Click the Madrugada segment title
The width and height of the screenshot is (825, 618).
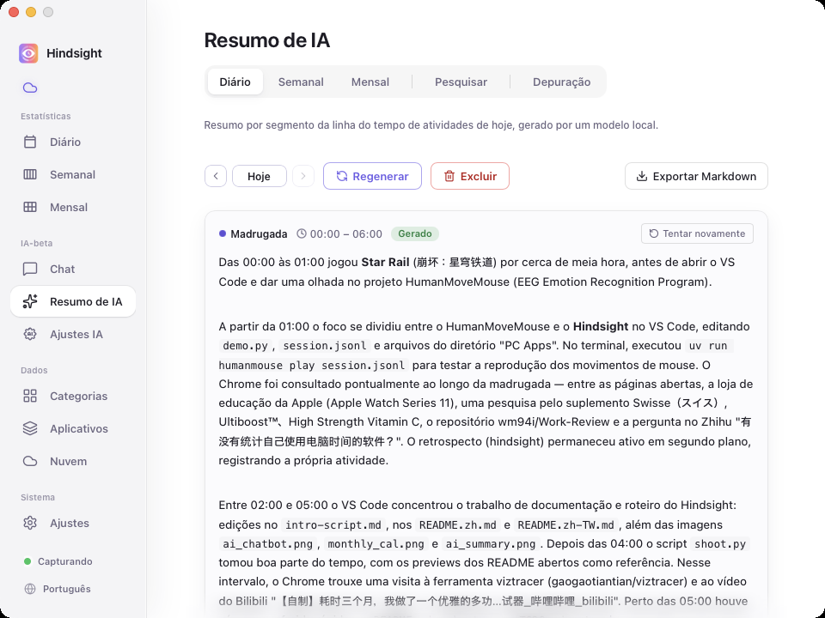(259, 233)
